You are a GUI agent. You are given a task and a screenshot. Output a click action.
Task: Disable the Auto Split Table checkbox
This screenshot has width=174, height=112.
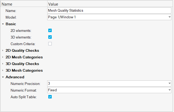[x=50, y=97]
